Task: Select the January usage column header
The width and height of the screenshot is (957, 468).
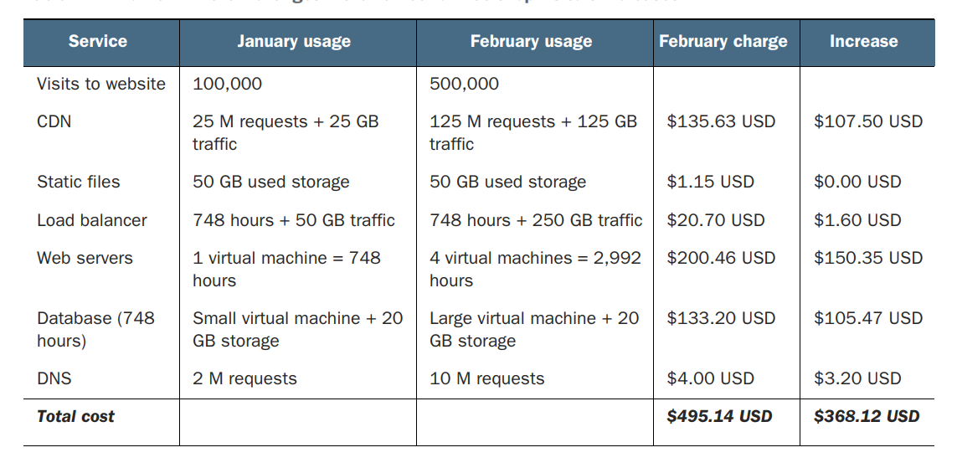Action: coord(294,42)
